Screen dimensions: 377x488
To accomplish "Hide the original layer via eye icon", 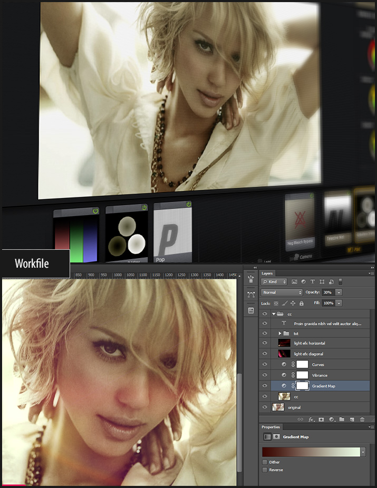I will coord(265,407).
